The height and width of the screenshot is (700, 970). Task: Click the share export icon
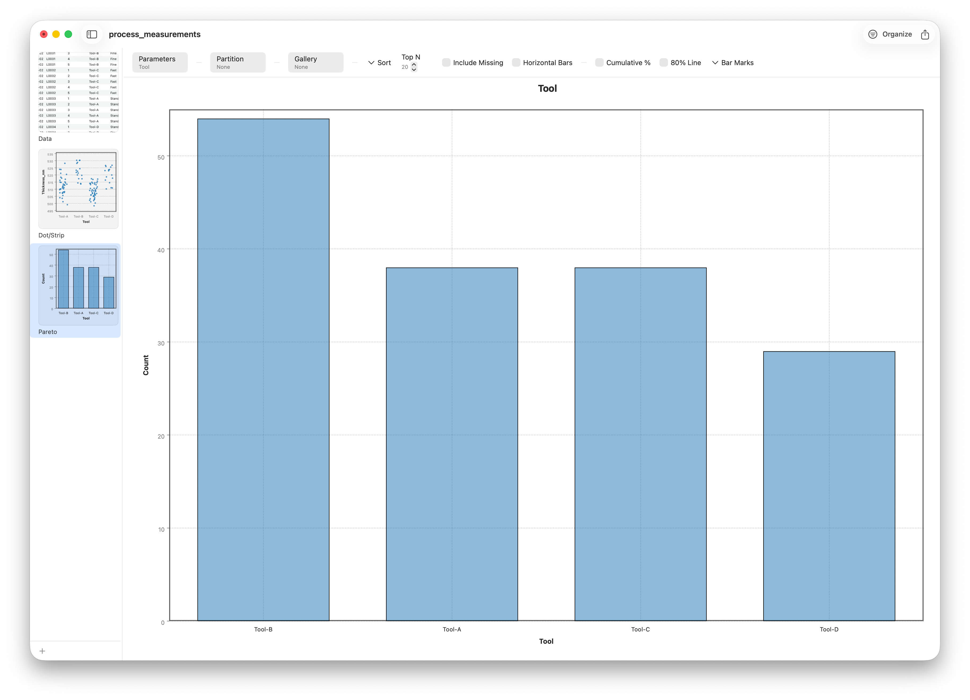point(925,34)
